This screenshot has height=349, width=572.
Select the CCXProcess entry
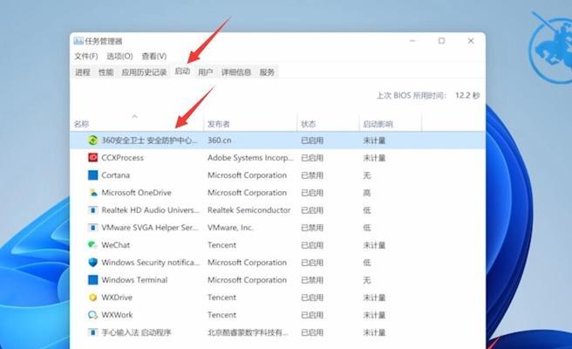point(123,158)
